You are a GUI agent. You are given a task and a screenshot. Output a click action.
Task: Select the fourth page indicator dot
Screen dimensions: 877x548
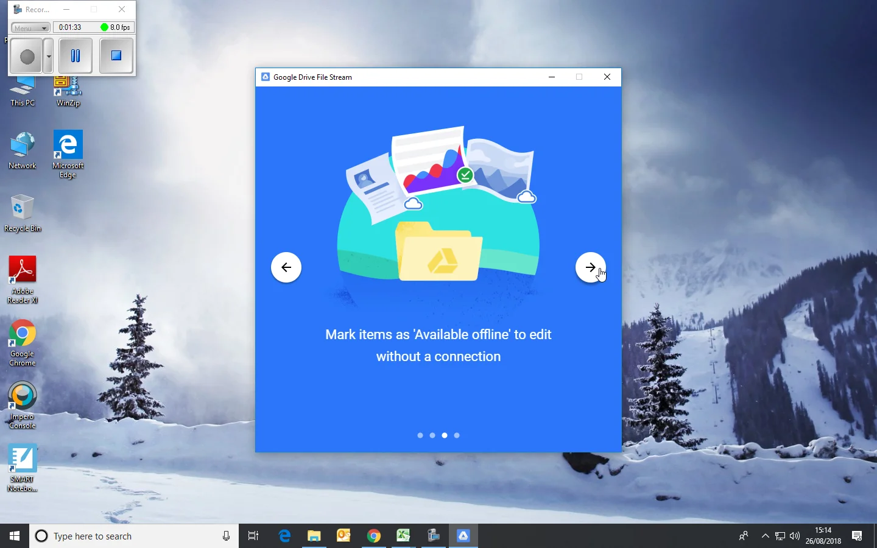[x=457, y=435]
